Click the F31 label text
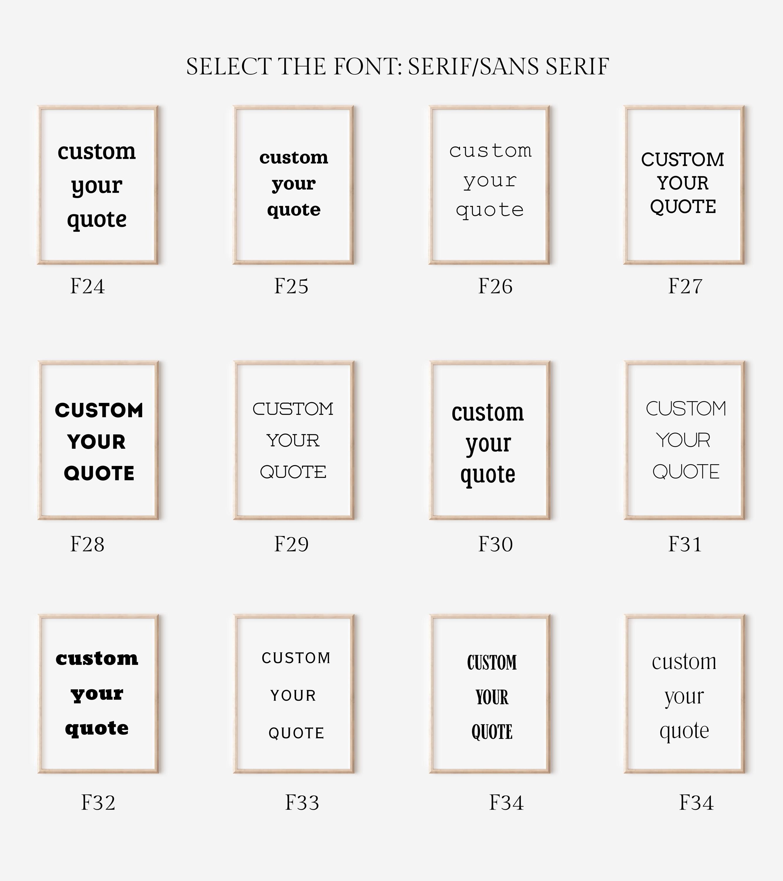The height and width of the screenshot is (881, 783). (x=685, y=544)
